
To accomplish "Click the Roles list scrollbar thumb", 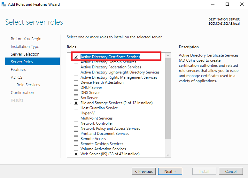I will tap(168, 99).
